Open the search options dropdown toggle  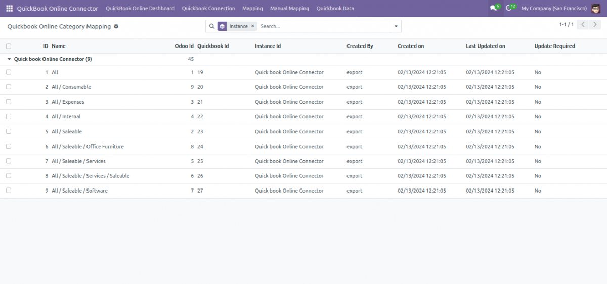pos(396,26)
